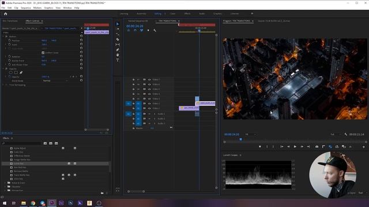Image resolution: width=369 pixels, height=207 pixels.
Task: Select the Ultra Key effect
Action: [x=18, y=179]
